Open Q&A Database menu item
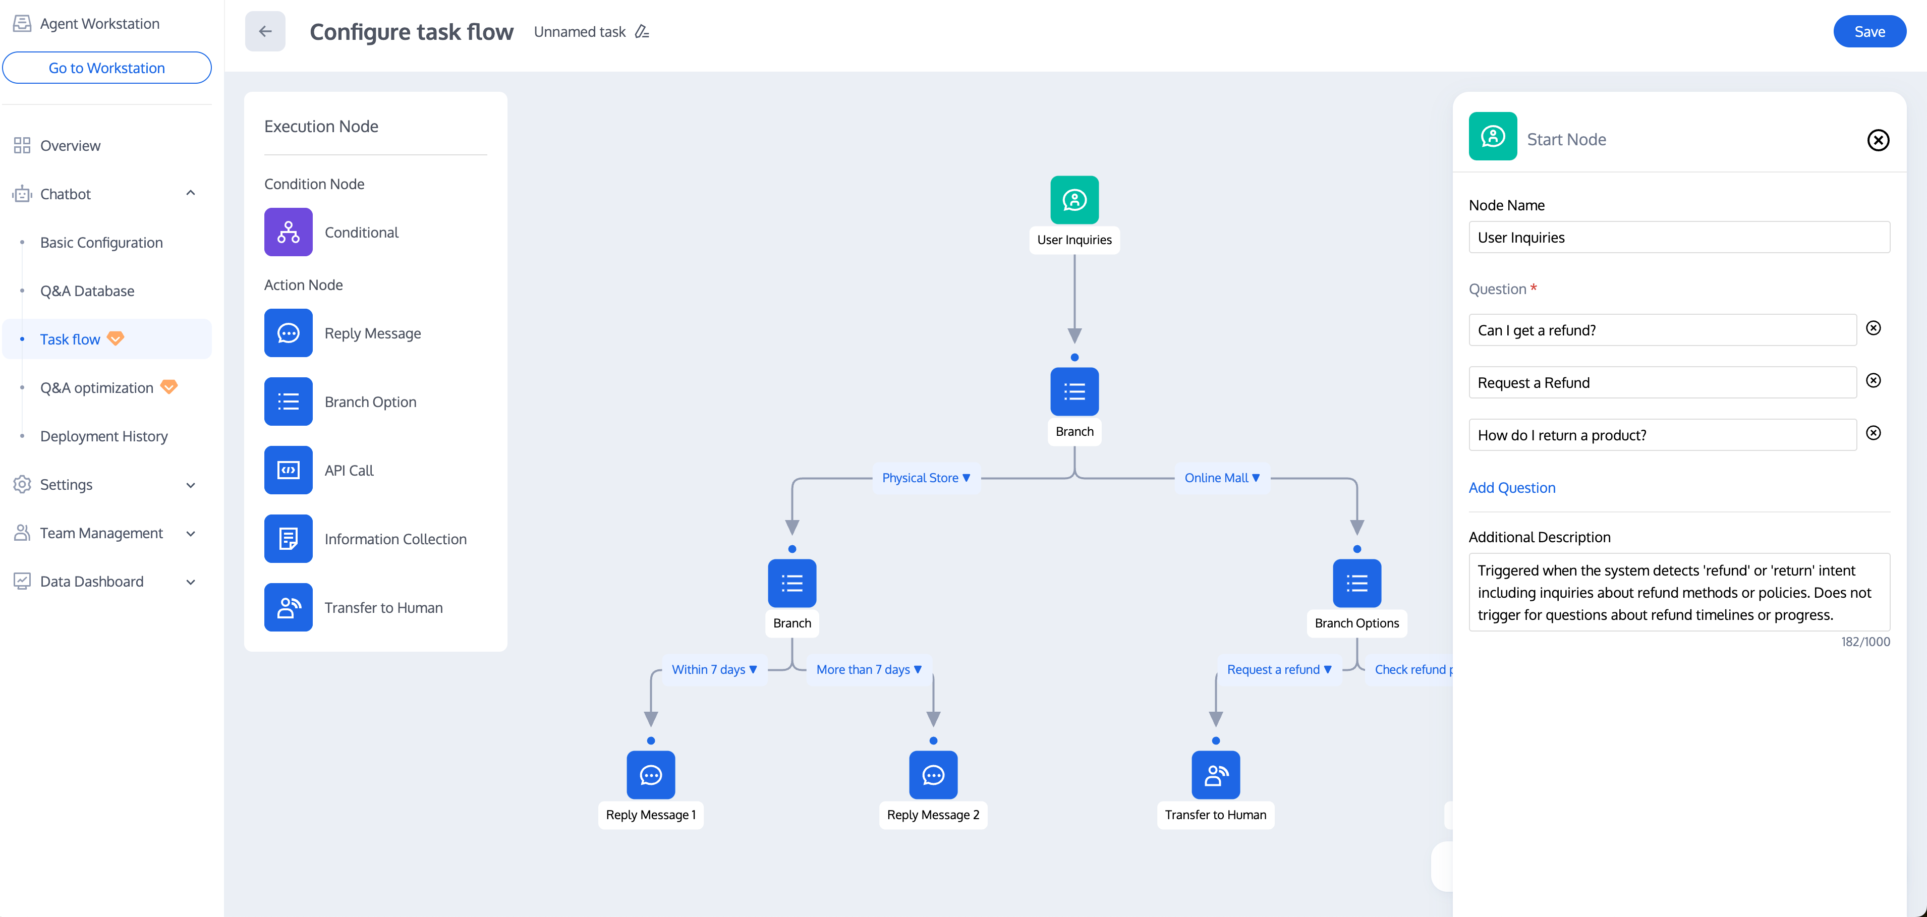Image resolution: width=1927 pixels, height=917 pixels. point(88,291)
